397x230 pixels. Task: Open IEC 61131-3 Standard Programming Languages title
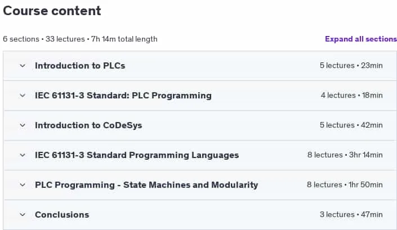pyautogui.click(x=137, y=155)
